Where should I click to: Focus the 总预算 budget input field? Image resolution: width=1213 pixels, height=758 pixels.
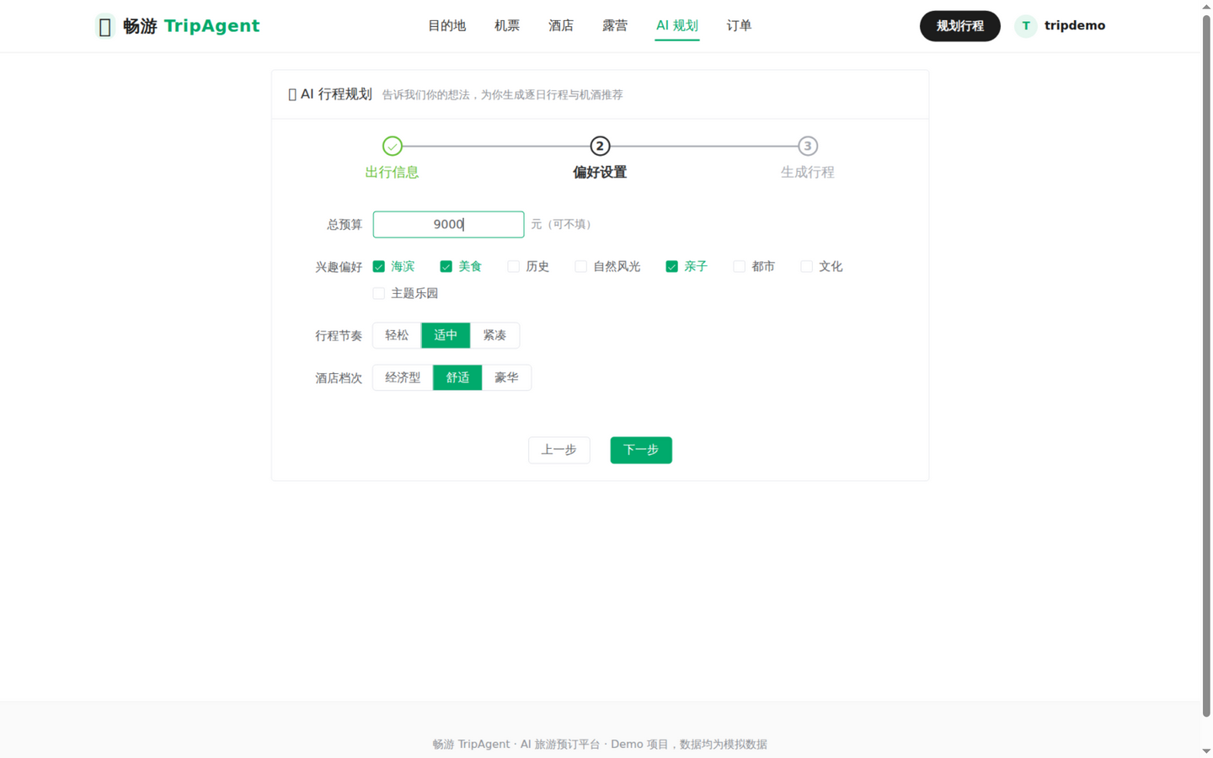pos(448,224)
